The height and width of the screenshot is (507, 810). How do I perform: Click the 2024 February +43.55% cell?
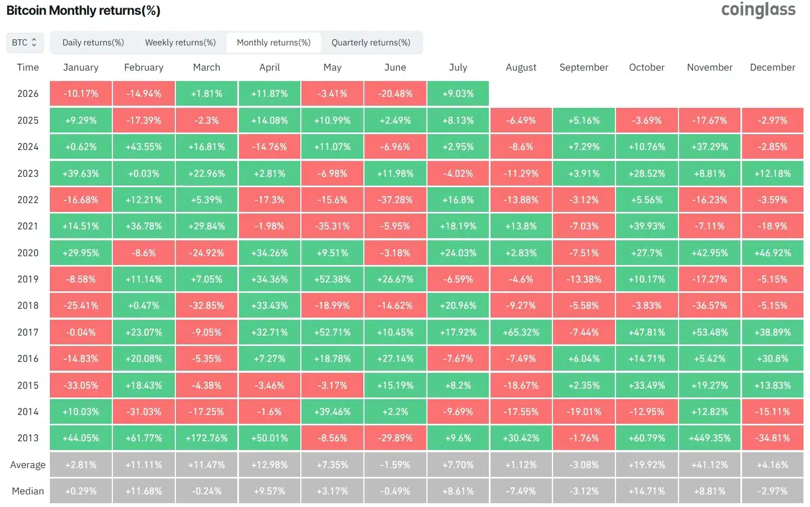(x=144, y=147)
